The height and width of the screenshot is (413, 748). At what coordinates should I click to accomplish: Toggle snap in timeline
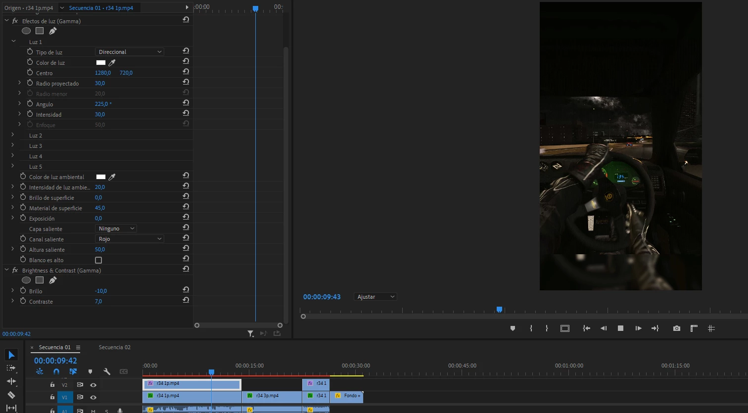pos(56,371)
